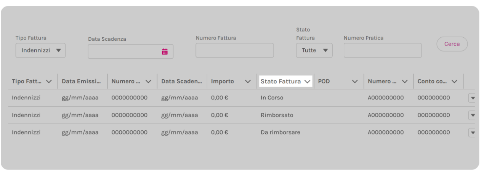Screen dimensions: 484x184
Task: Click the Importo column sort chevron
Action: (x=248, y=82)
